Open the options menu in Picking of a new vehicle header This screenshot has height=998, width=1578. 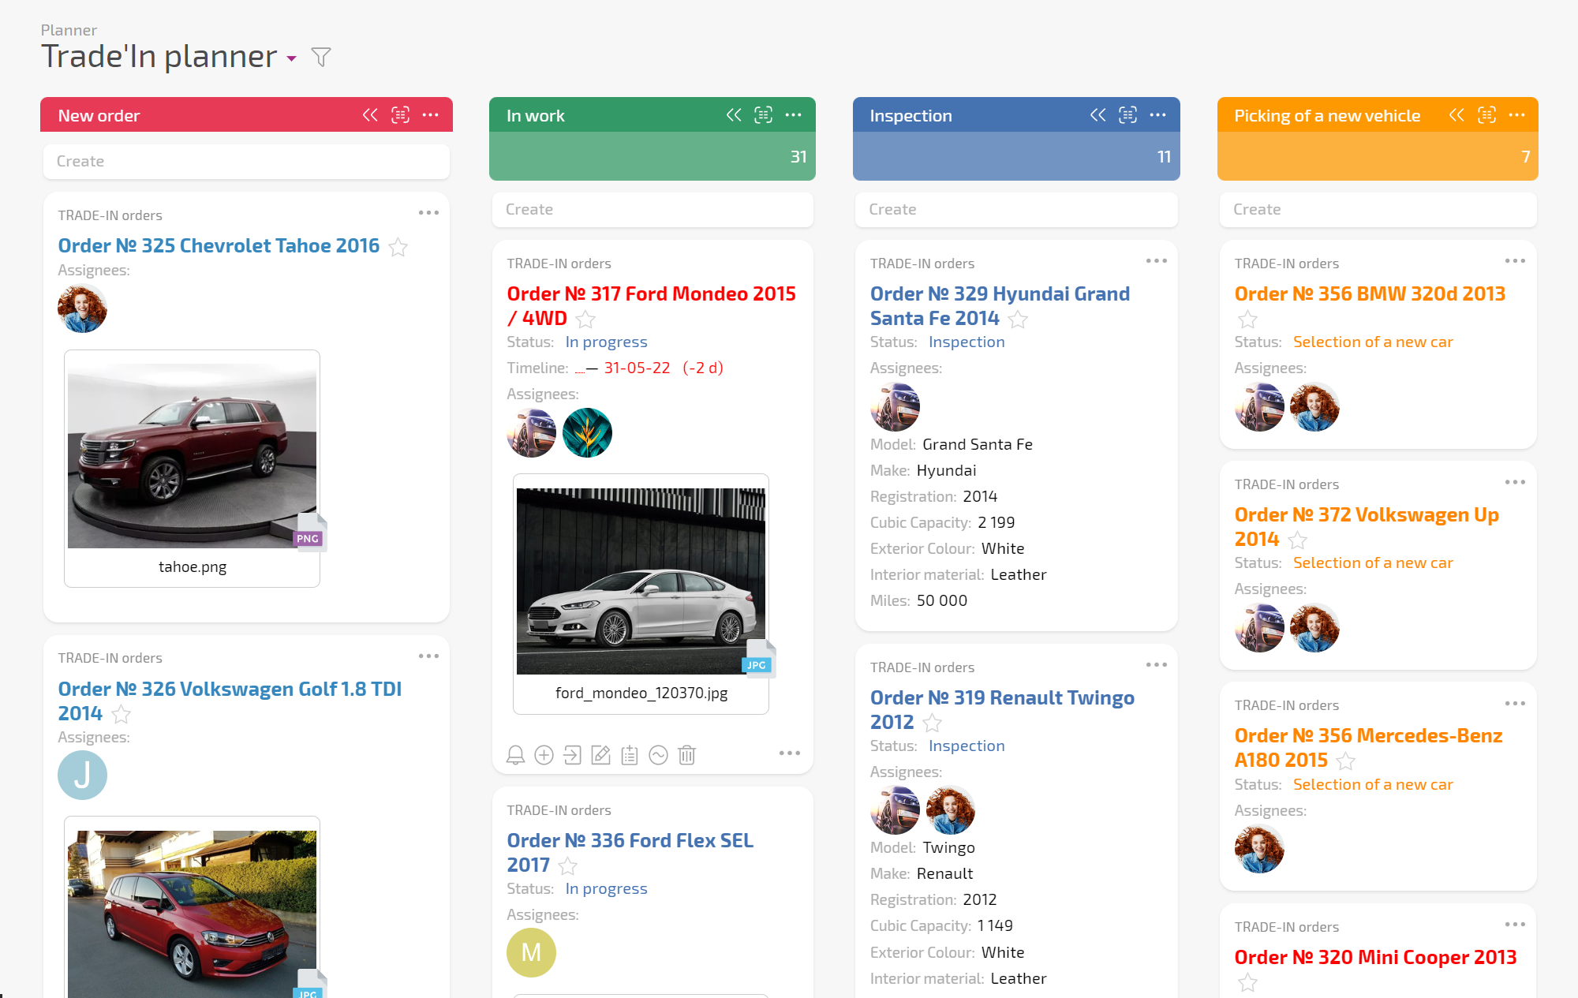tap(1518, 114)
